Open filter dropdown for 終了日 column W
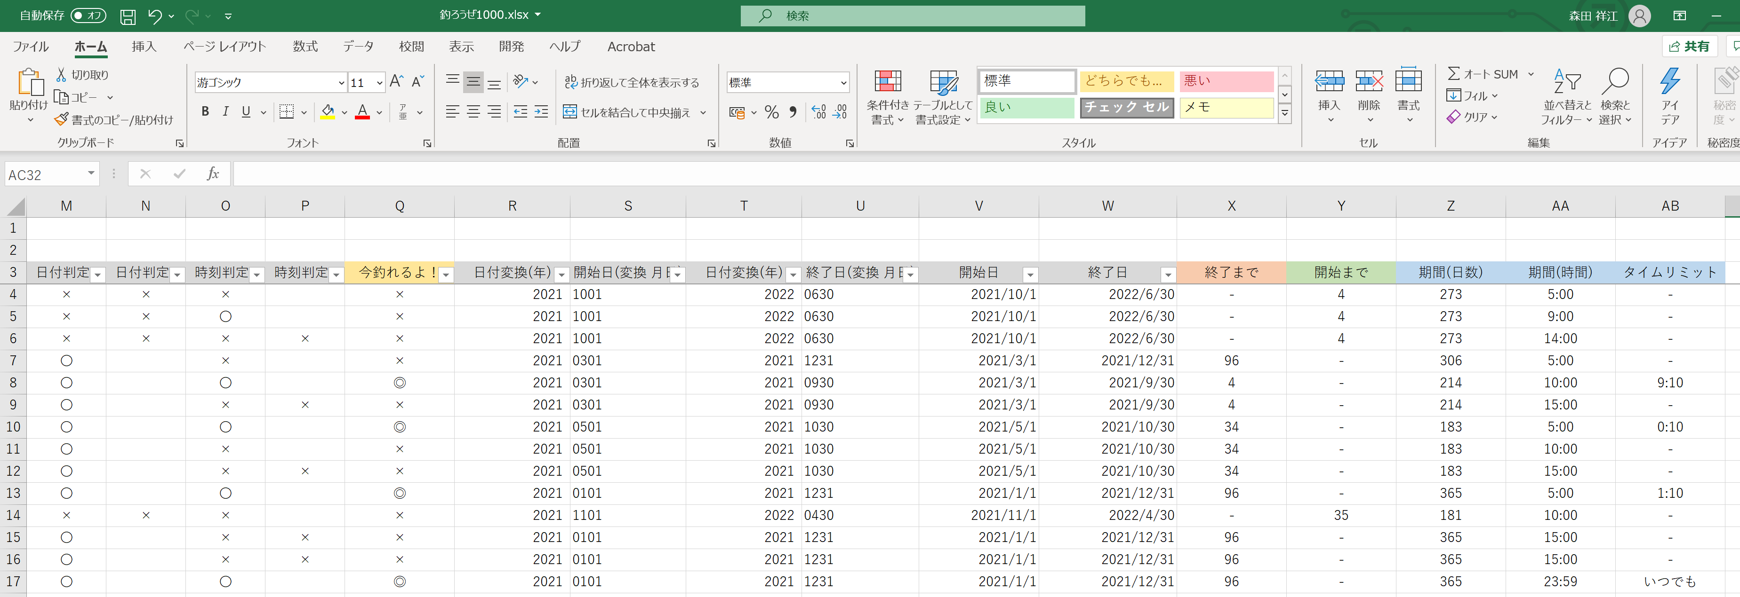 point(1168,275)
